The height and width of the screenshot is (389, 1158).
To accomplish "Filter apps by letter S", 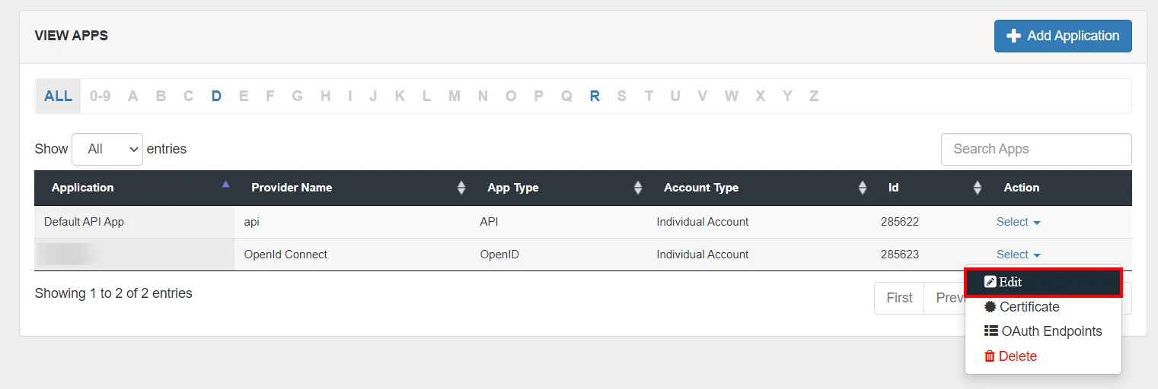I will (622, 96).
